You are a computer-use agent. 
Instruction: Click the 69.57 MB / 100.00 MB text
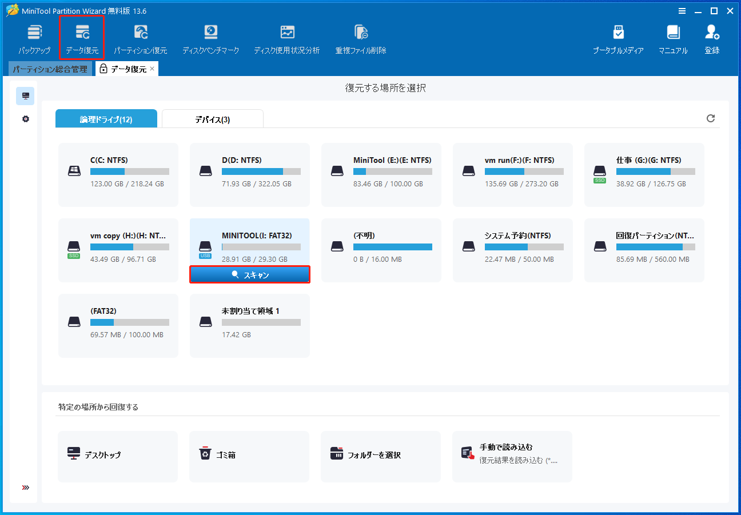(x=127, y=335)
